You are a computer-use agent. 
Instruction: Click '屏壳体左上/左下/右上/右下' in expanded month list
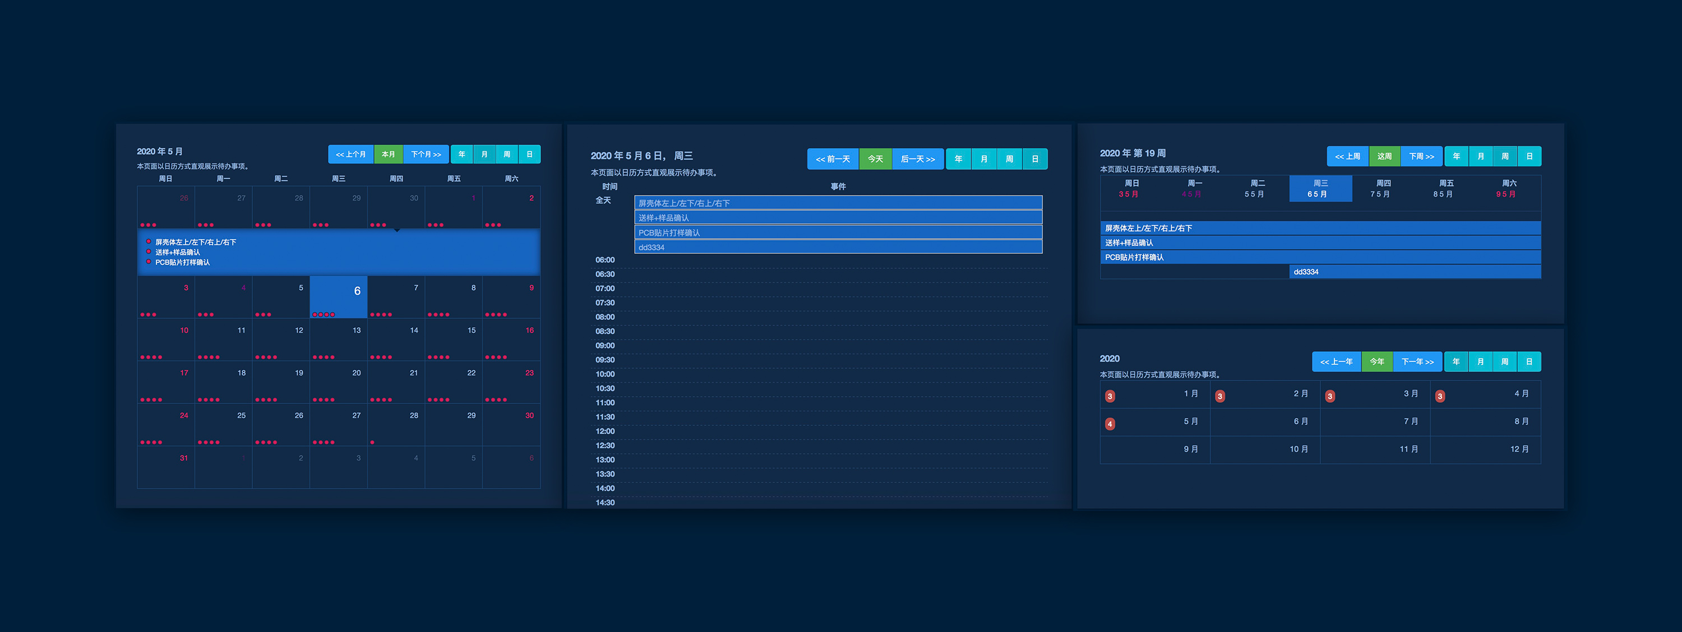pos(195,242)
